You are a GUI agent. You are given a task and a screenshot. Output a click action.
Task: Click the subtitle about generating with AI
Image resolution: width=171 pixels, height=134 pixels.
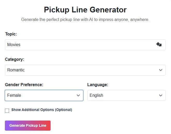point(85,20)
